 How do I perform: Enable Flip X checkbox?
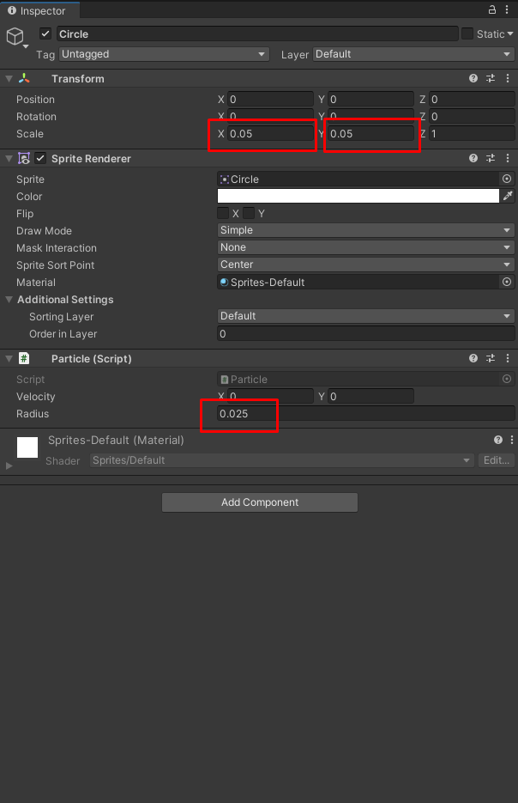223,213
